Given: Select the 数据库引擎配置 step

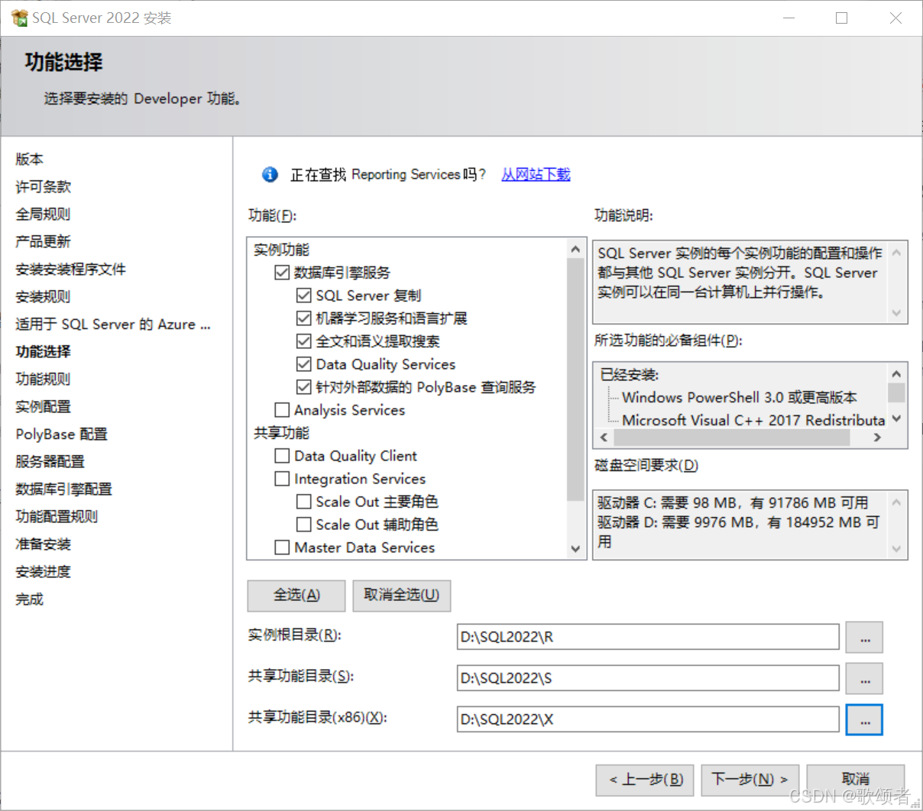Looking at the screenshot, I should pyautogui.click(x=64, y=489).
